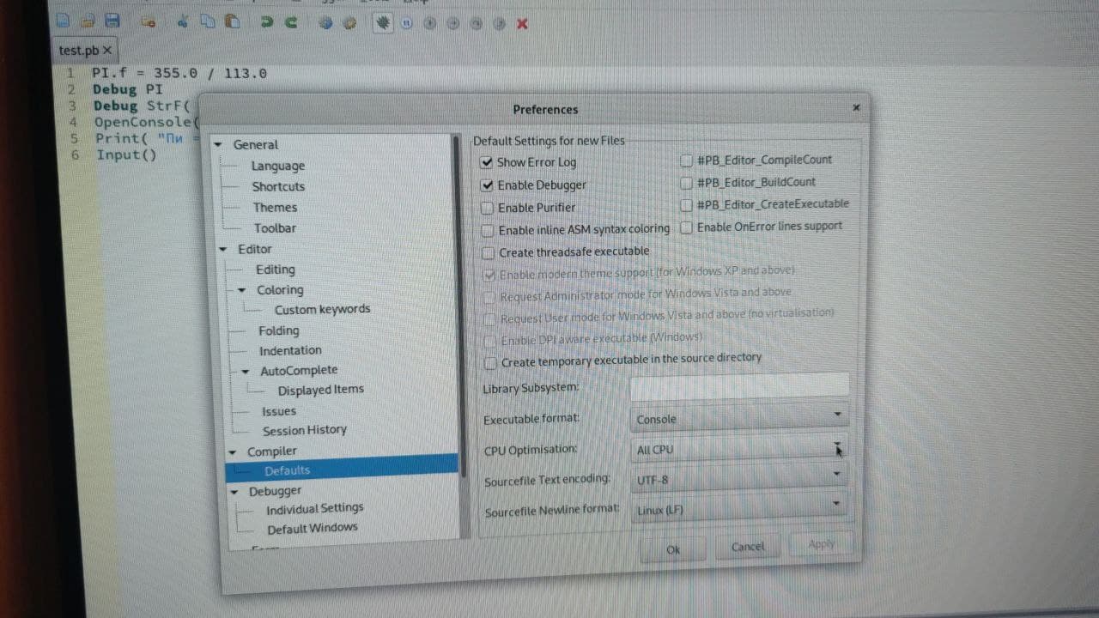The image size is (1099, 618).
Task: Click the Cancel button
Action: [x=747, y=547]
